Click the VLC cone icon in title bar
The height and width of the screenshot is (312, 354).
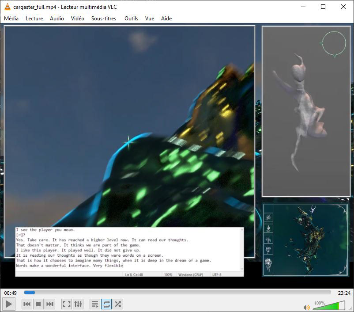pos(8,7)
